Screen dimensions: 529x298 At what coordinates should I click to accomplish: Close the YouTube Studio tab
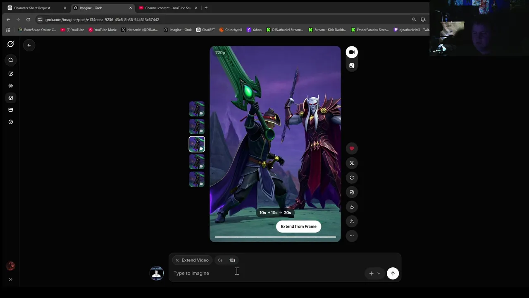(196, 8)
